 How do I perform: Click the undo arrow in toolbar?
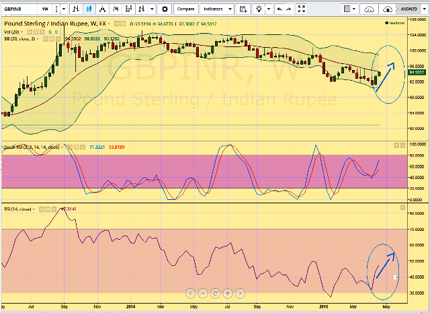tap(279, 9)
